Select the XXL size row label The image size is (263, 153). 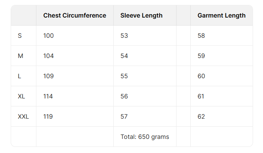[23, 117]
